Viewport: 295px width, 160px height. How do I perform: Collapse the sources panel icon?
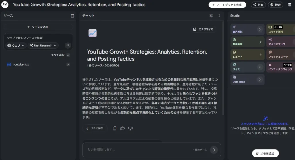pyautogui.click(x=72, y=16)
